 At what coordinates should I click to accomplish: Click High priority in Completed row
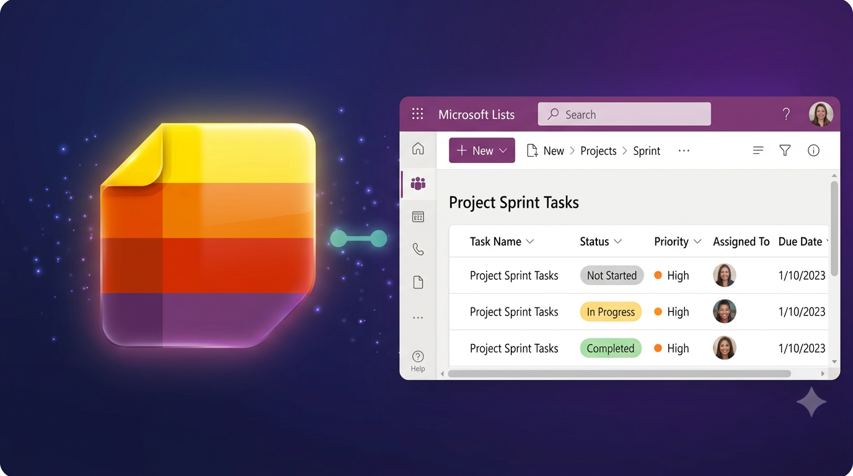(671, 348)
